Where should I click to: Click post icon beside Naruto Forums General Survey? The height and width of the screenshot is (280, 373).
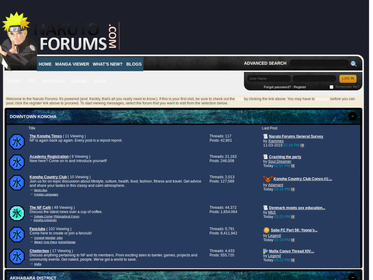(x=266, y=136)
